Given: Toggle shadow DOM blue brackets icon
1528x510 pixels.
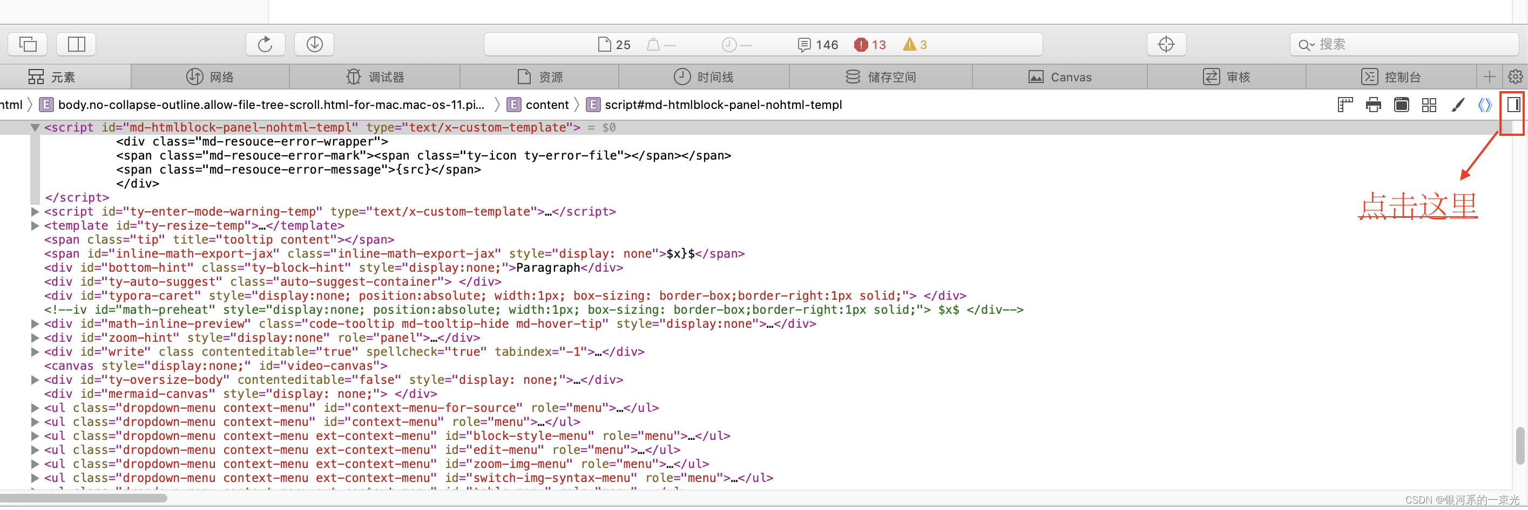Looking at the screenshot, I should [1485, 105].
